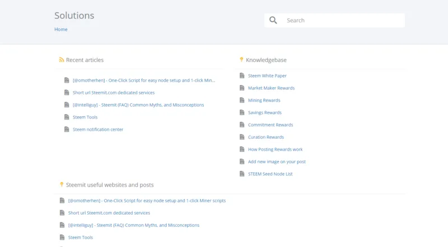Viewport: 448px width, 247px height.
Task: Open truncated One-Click Script article in Recent articles
Action: point(144,80)
